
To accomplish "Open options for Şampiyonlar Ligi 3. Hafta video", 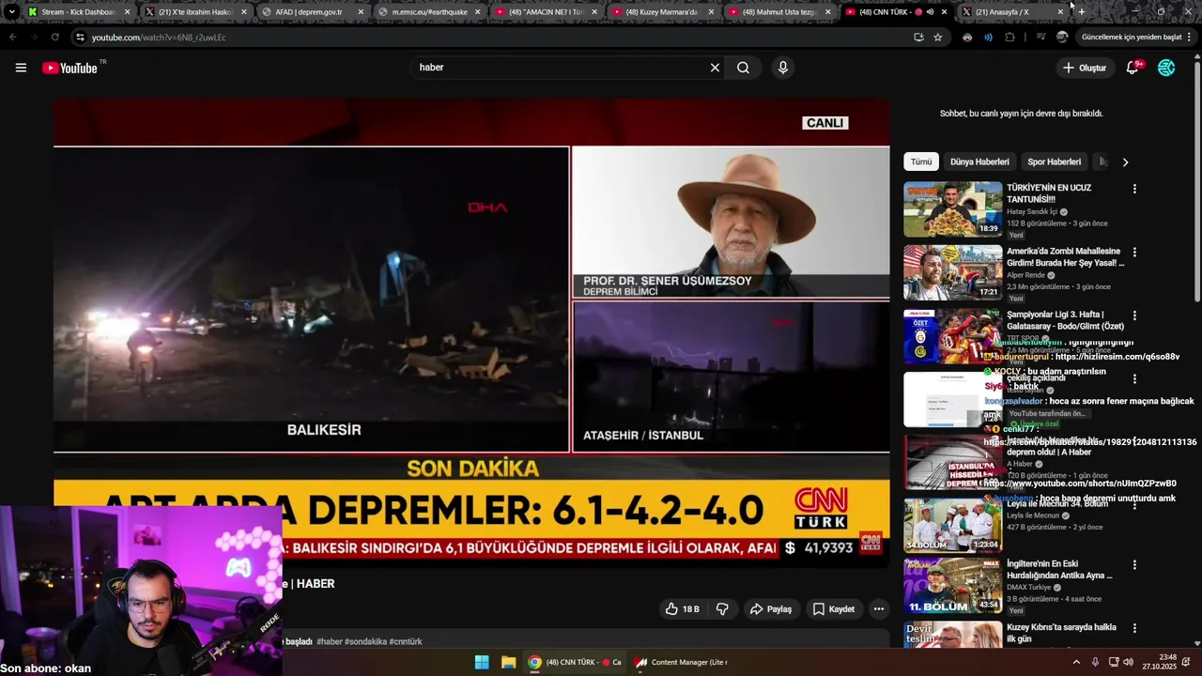I will 1134,315.
